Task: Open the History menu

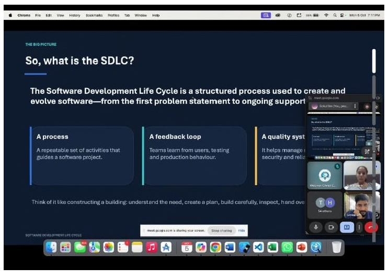Action: (75, 15)
